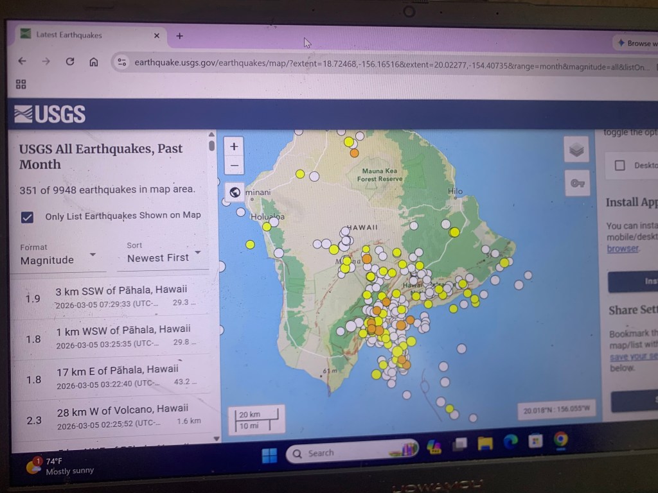Click the globe zoom-to-world icon

[235, 192]
